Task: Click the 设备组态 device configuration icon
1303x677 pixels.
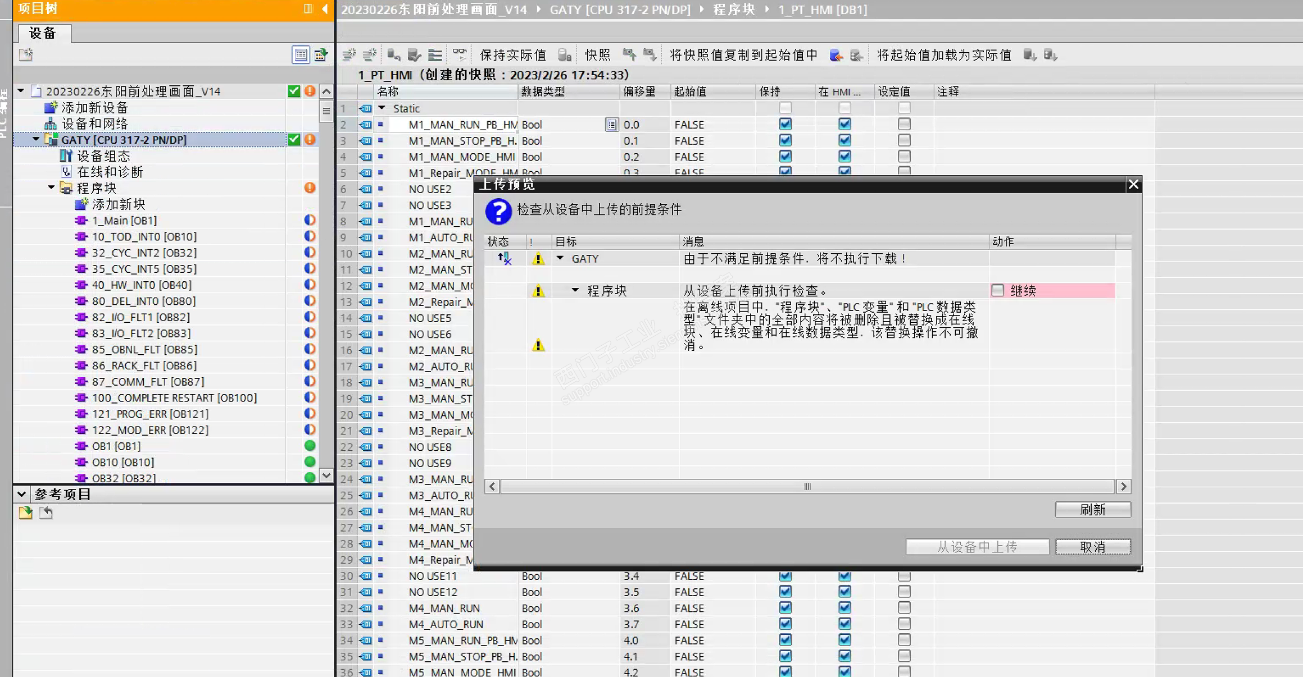Action: click(x=66, y=155)
